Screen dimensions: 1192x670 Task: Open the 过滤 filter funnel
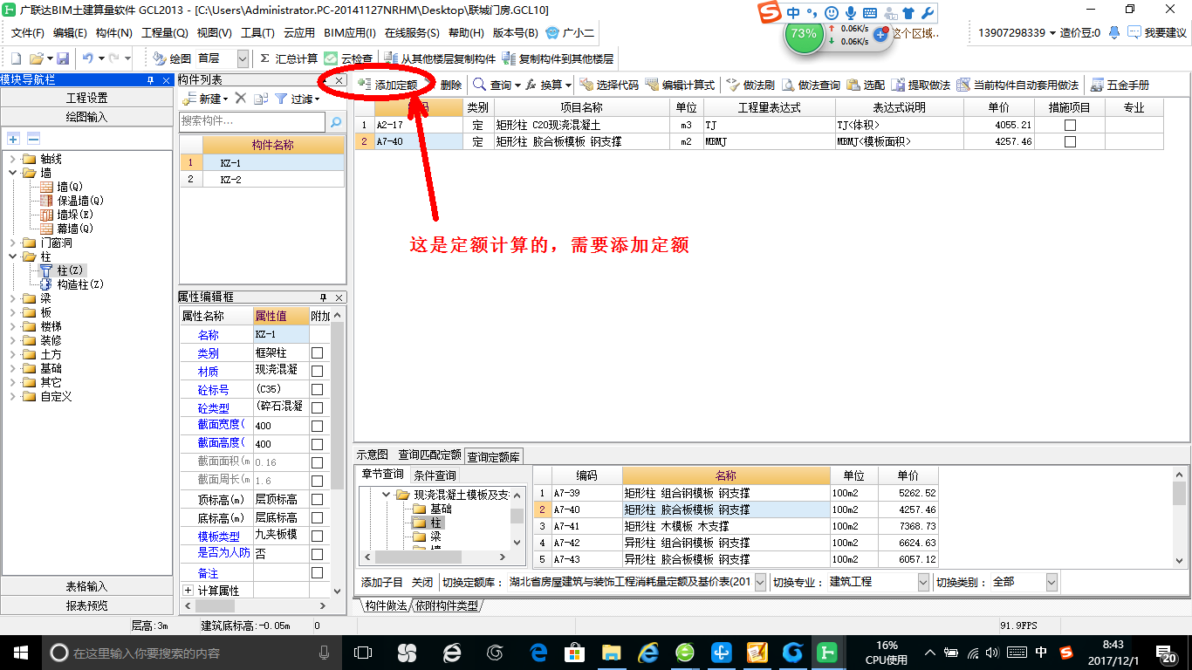point(297,99)
